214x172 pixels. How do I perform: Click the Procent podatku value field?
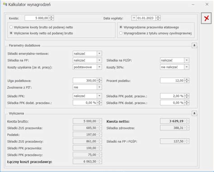(172, 81)
